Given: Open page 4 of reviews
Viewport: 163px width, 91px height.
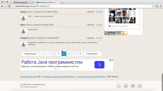Looking at the screenshot, I should click(x=58, y=54).
